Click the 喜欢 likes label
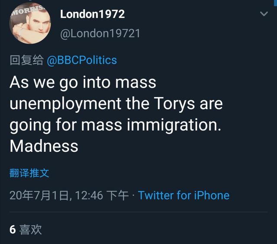 [31, 229]
